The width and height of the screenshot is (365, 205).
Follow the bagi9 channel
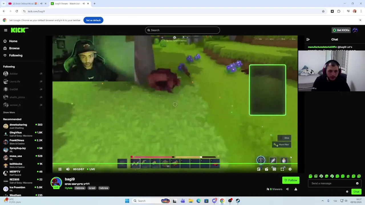pos(291,180)
